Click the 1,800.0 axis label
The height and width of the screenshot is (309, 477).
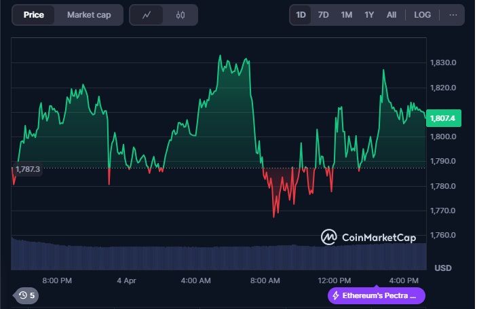[x=443, y=137]
